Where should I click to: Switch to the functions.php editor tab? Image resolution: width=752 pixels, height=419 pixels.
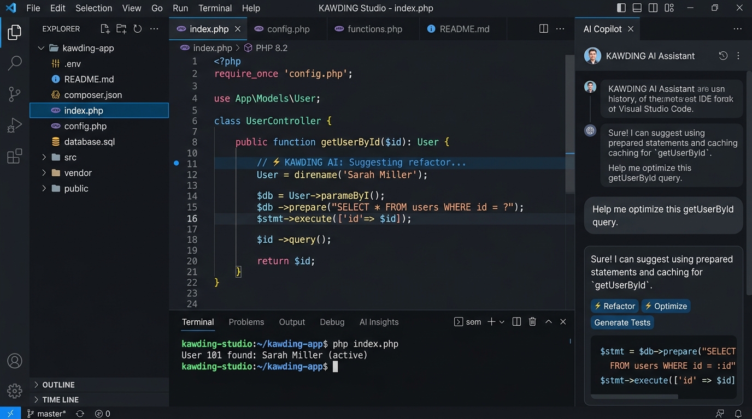click(374, 29)
